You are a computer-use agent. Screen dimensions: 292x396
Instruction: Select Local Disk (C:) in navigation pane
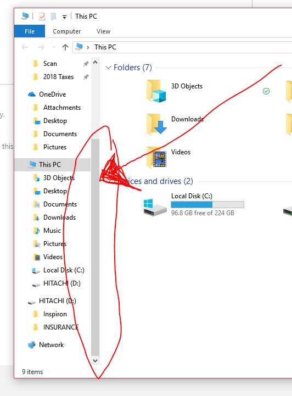[64, 270]
